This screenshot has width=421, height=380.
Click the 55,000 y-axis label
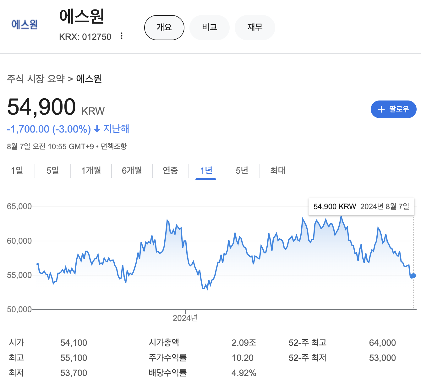[19, 275]
